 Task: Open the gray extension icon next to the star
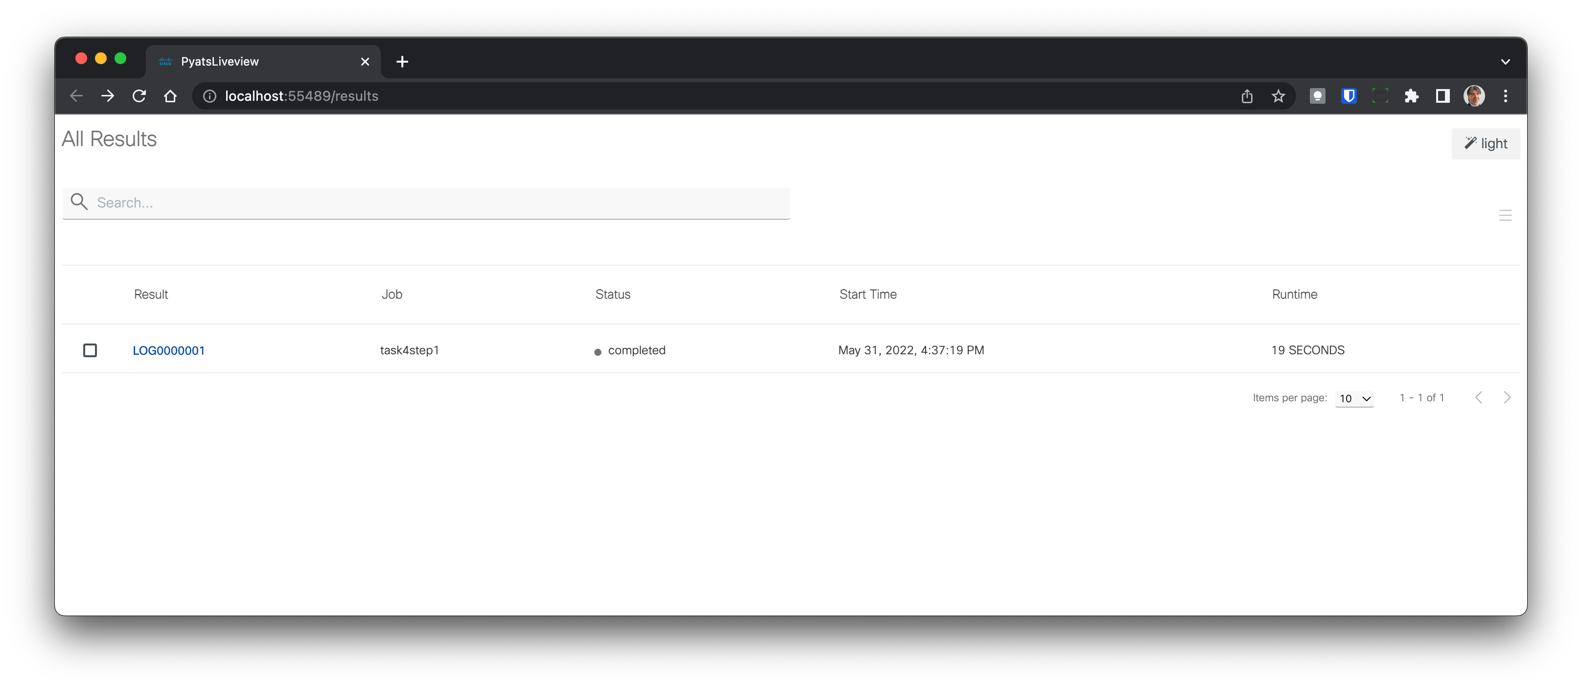tap(1317, 96)
